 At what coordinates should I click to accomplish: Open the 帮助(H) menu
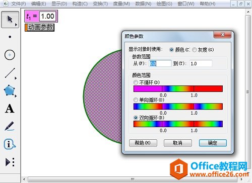pyautogui.click(x=208, y=4)
